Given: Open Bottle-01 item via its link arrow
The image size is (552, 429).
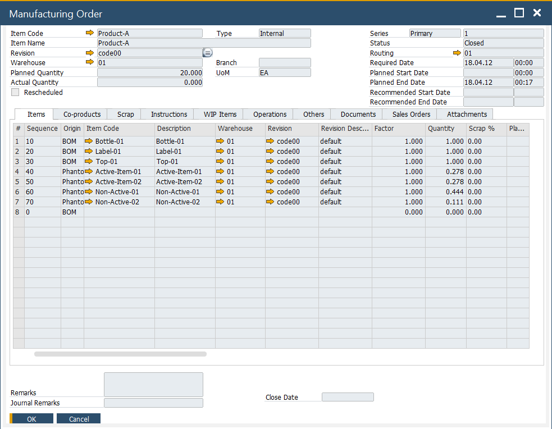Looking at the screenshot, I should tap(89, 142).
